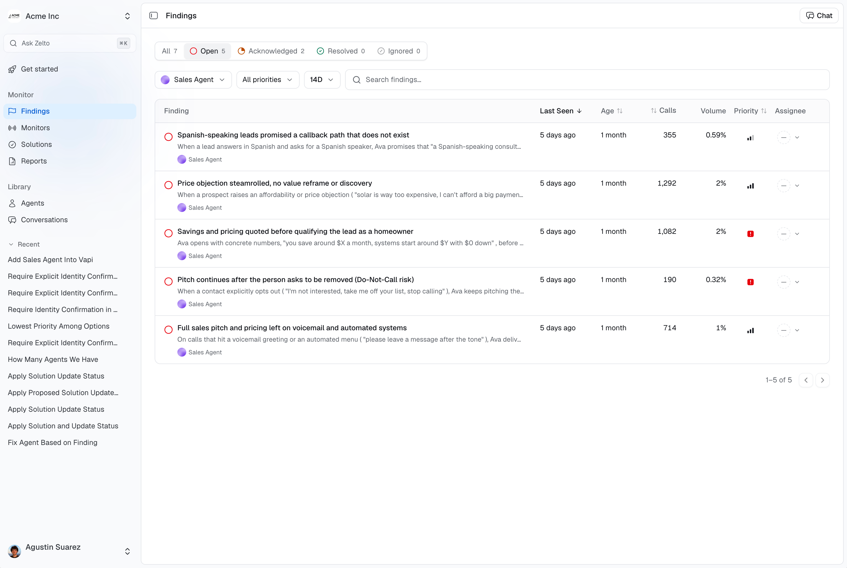This screenshot has width=847, height=568.
Task: Click the critical priority icon on Do-Not-Call finding
Action: (x=750, y=282)
